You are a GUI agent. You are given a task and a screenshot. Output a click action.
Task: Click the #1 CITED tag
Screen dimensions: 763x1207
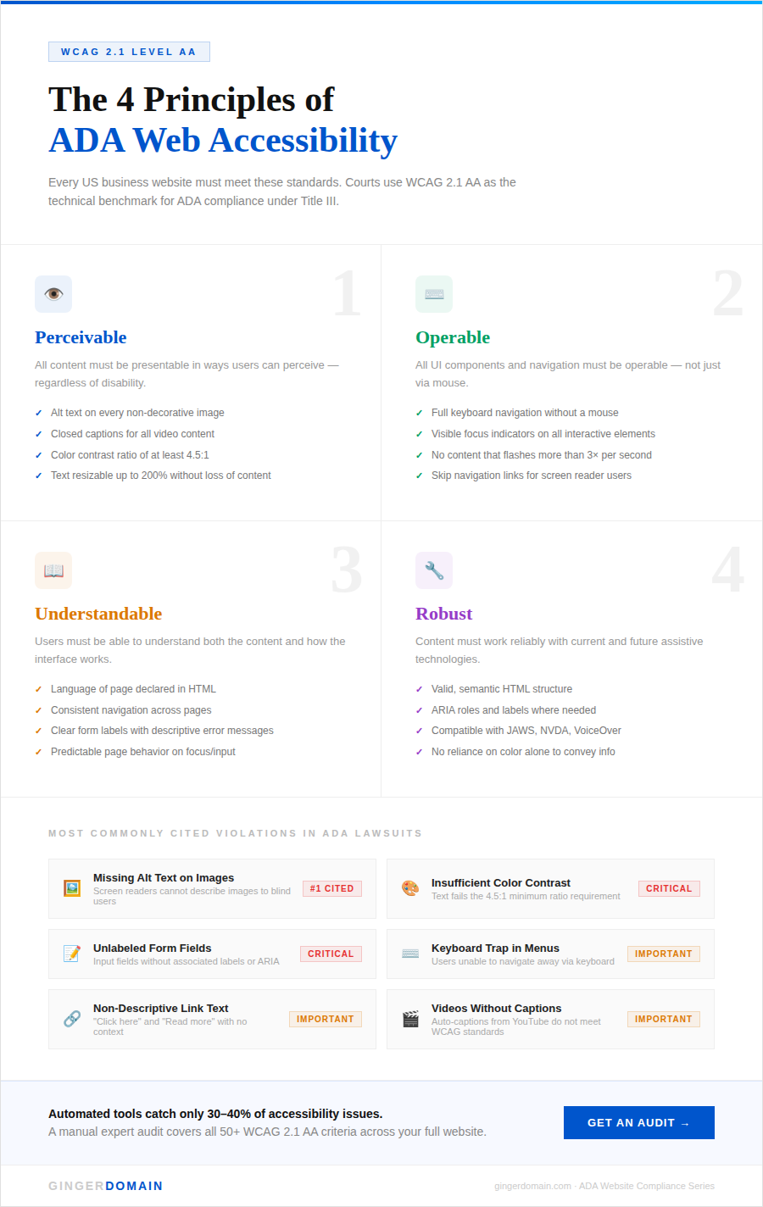coord(331,888)
